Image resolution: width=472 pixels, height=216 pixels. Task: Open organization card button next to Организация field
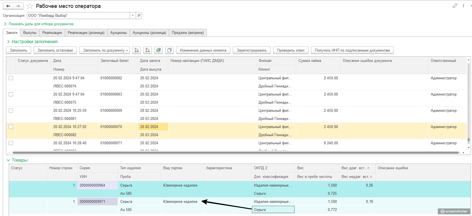tap(139, 15)
